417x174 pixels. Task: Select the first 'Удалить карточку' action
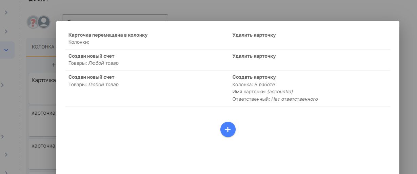254,35
